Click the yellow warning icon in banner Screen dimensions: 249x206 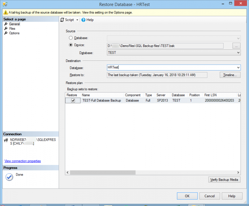(6, 13)
